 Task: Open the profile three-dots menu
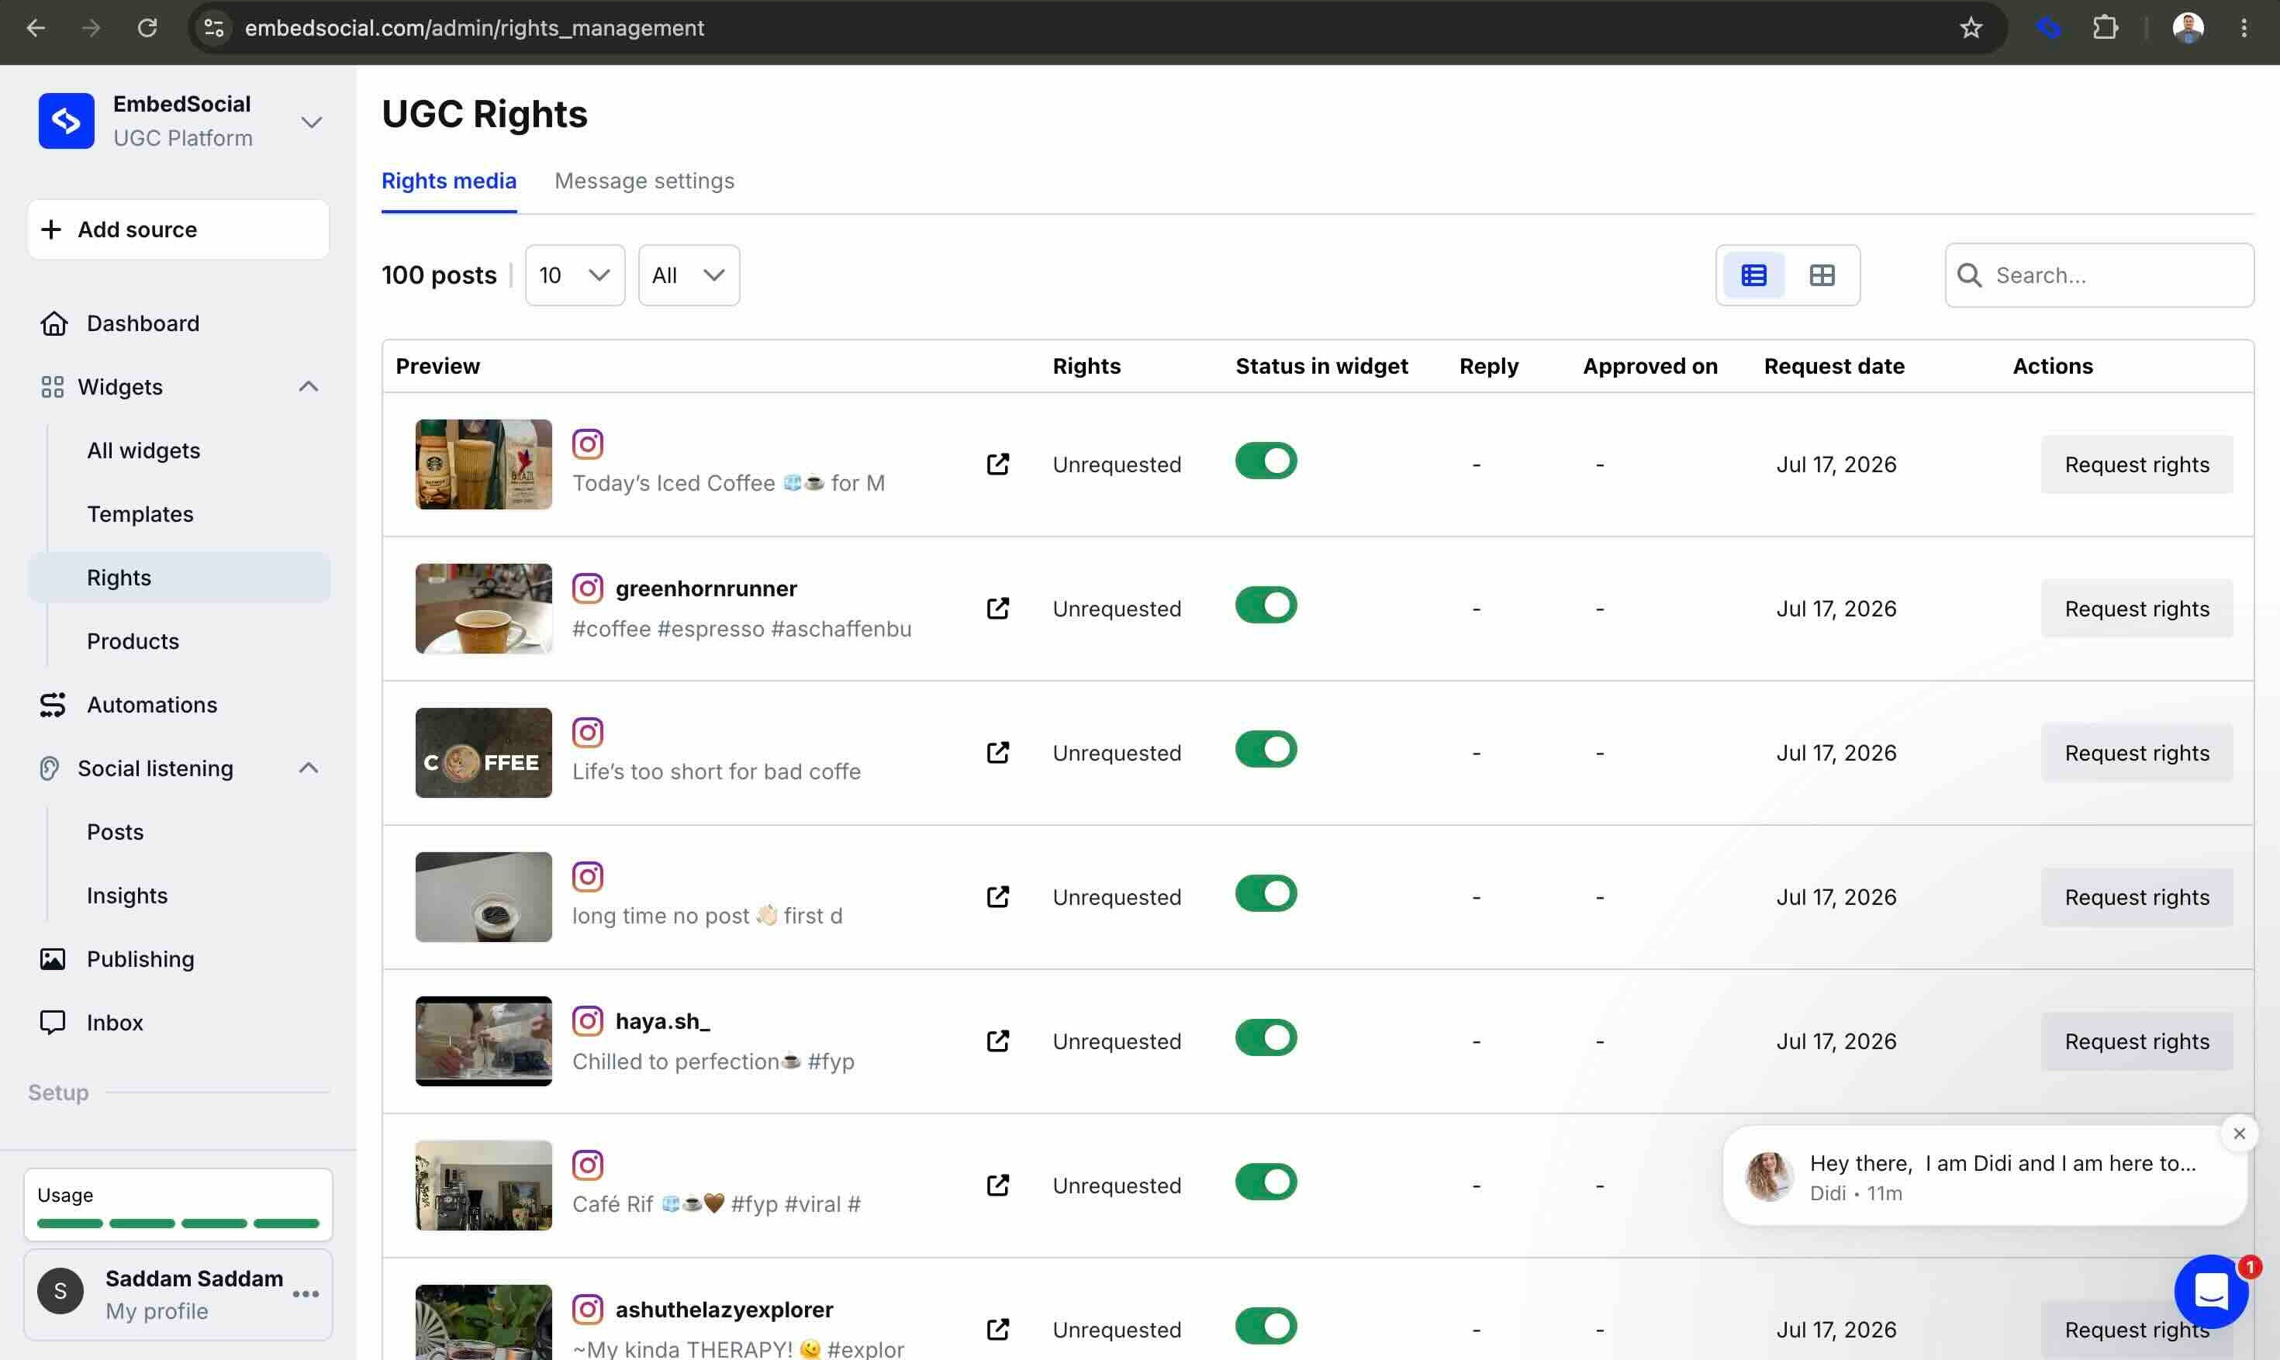305,1294
